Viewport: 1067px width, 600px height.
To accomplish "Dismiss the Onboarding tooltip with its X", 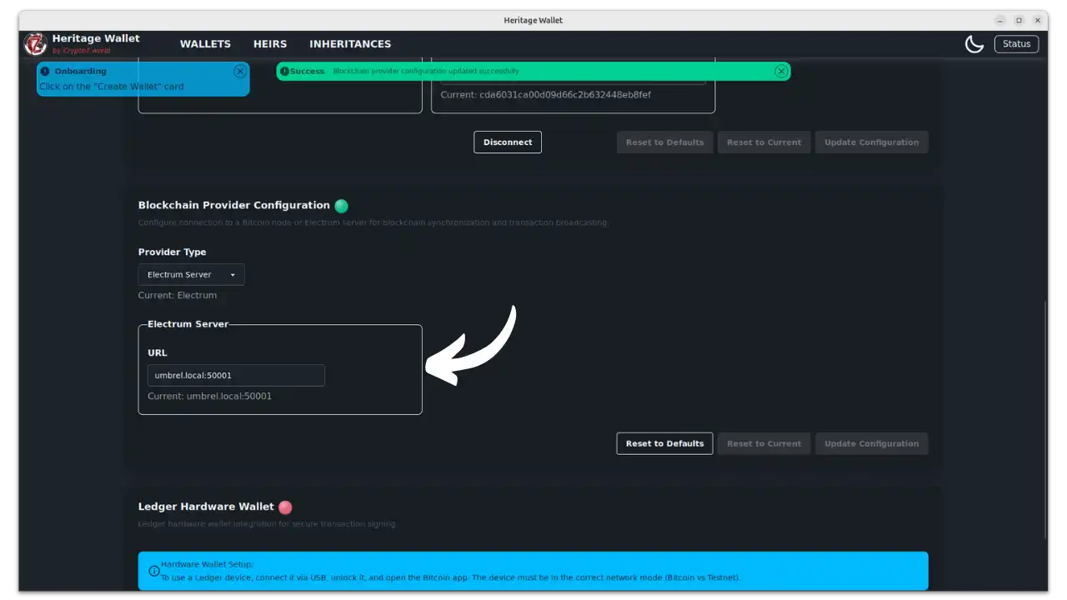I will (240, 72).
